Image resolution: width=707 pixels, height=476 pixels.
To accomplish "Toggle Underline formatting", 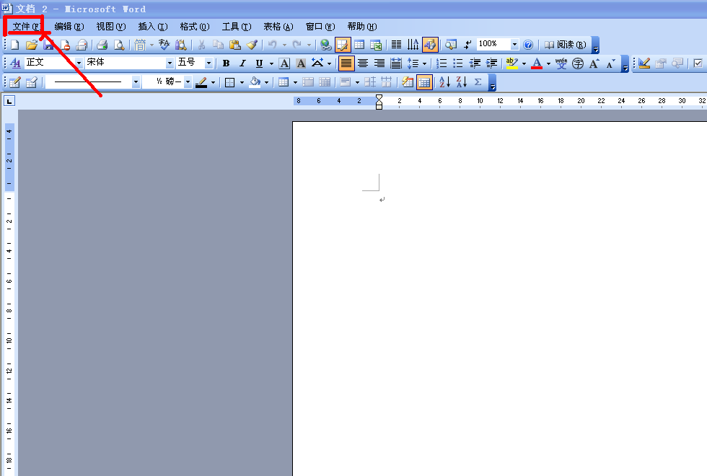I will pos(259,63).
